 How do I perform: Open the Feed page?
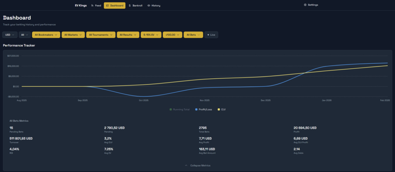(96, 5)
